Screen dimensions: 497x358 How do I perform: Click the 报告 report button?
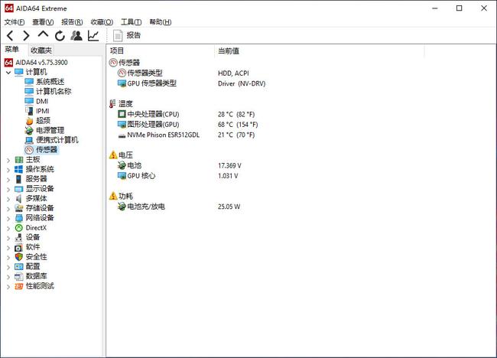[x=127, y=35]
